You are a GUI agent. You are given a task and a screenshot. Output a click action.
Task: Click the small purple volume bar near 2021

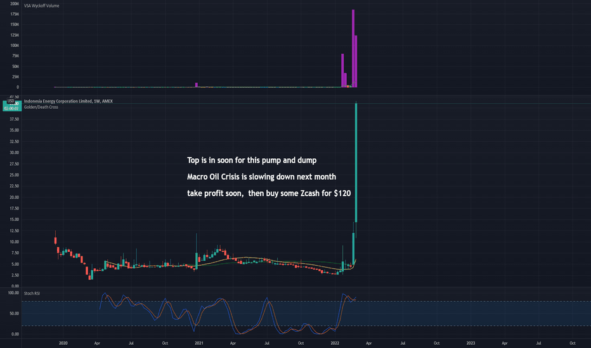click(x=197, y=85)
